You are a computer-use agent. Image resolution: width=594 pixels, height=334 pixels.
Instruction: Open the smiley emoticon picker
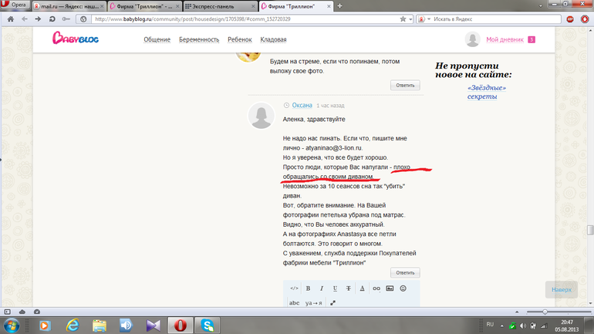pyautogui.click(x=403, y=288)
